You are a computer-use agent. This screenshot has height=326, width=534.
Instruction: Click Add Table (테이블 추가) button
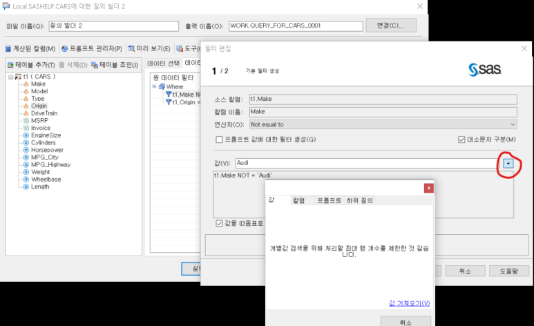point(31,65)
